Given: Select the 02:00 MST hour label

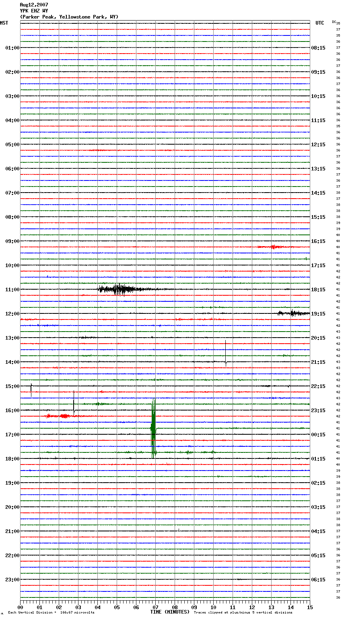Looking at the screenshot, I should pyautogui.click(x=12, y=72).
